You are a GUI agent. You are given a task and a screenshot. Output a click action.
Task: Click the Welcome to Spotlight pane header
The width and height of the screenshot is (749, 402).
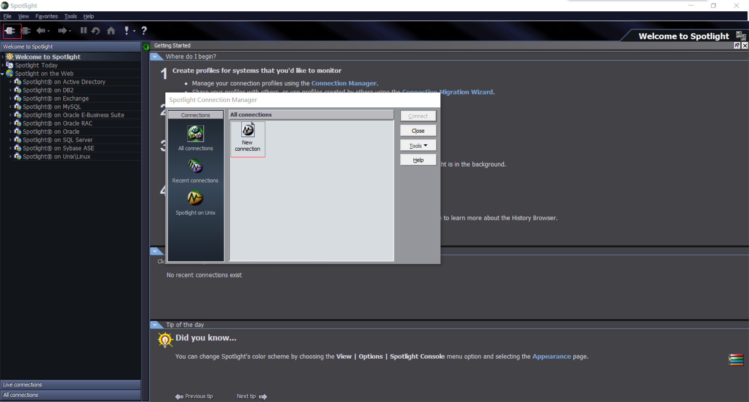point(71,46)
